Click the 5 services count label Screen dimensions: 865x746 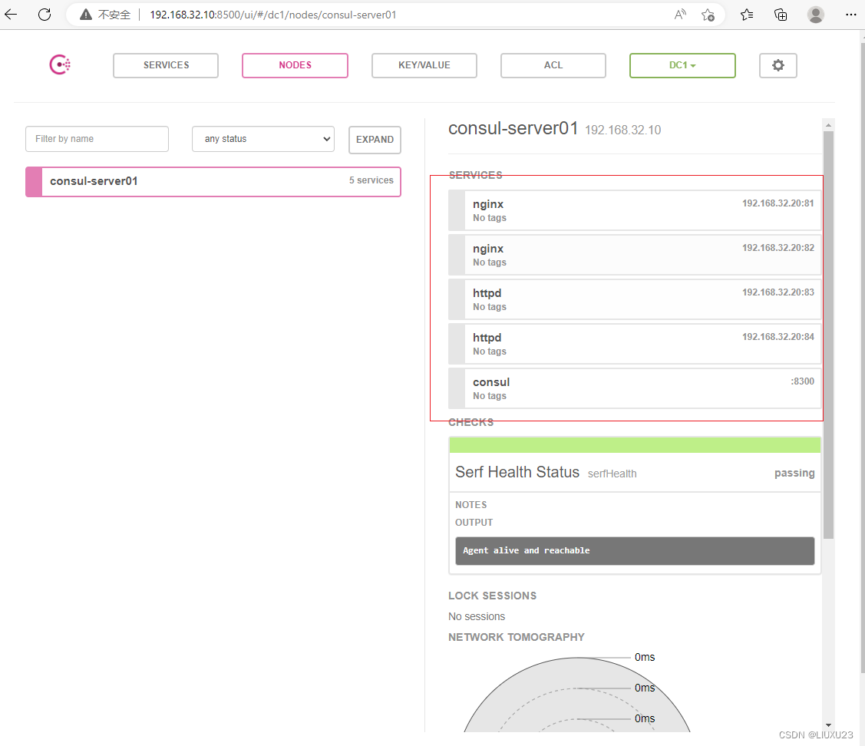point(371,180)
